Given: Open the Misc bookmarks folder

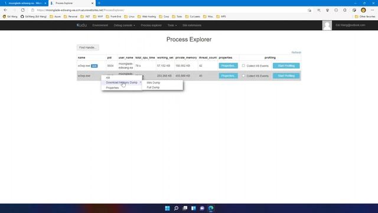Looking at the screenshot, I should click(208, 17).
